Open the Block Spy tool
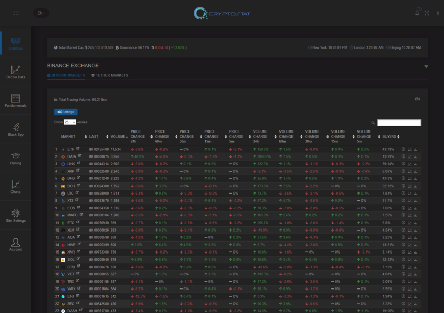Screen dimensions: 444x313 click(16, 129)
